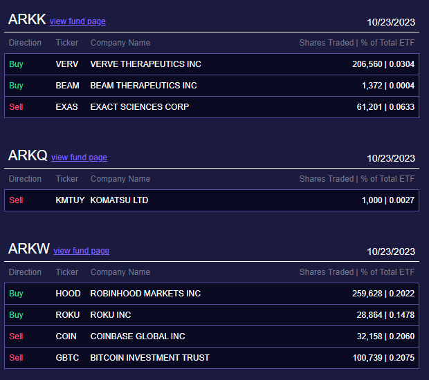Click the Buy label in HOOD row

point(16,294)
